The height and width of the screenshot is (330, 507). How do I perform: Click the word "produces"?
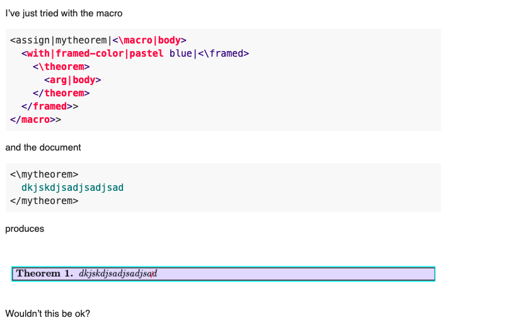pyautogui.click(x=25, y=229)
